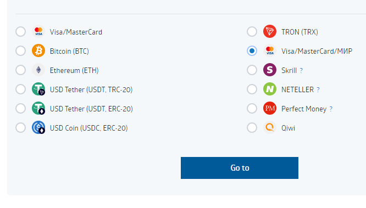Click the Qiwi orange Q icon
366x208 pixels.
coord(270,127)
